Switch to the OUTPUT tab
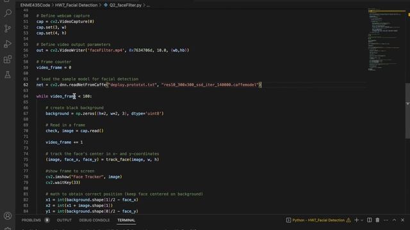Screen dimensions: 410x230 pyautogui.click(x=64, y=220)
